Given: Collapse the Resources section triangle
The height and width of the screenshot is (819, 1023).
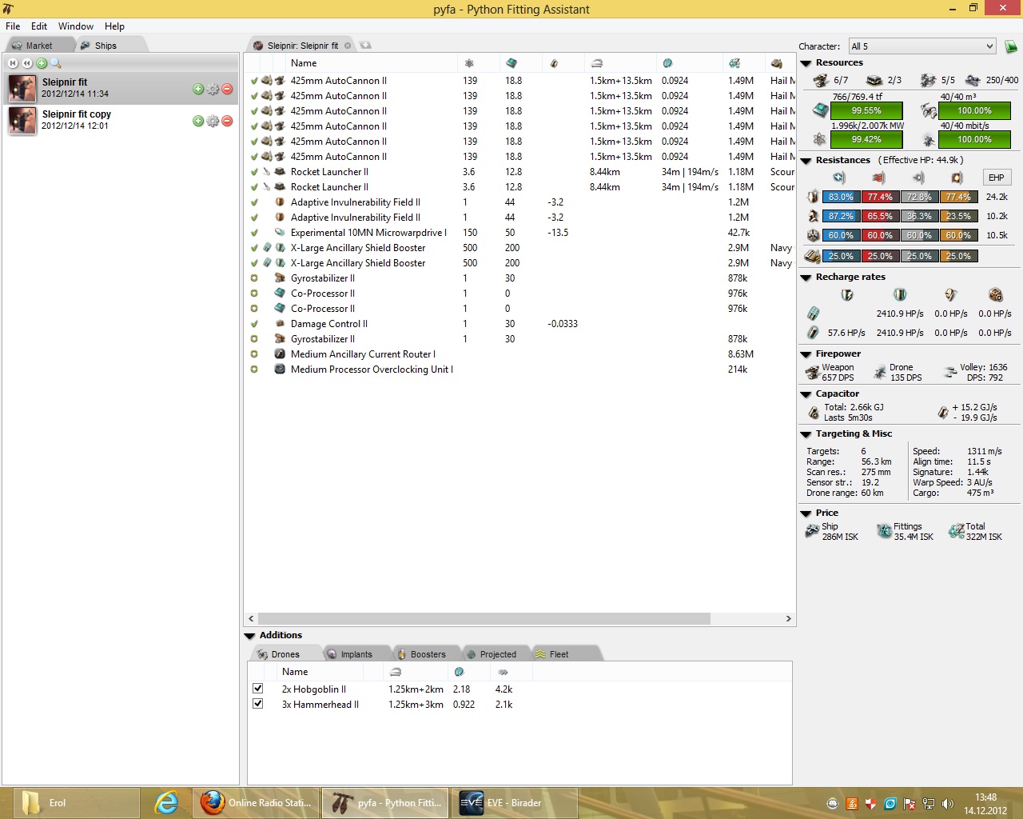Looking at the screenshot, I should pos(806,63).
